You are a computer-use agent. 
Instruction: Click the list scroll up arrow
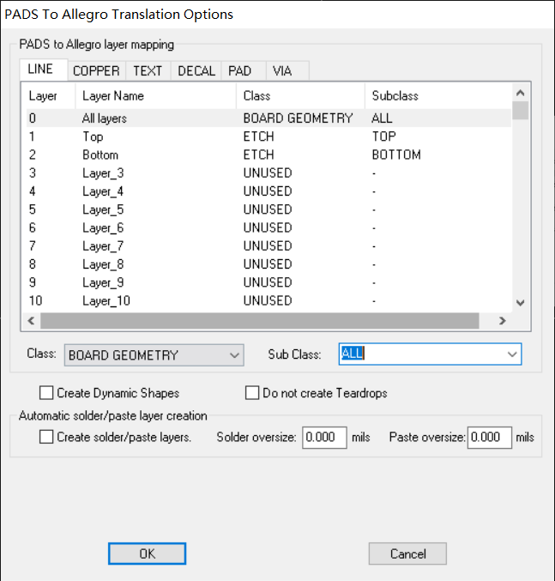520,93
